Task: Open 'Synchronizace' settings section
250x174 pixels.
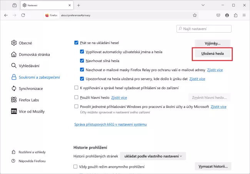Action: [31, 88]
